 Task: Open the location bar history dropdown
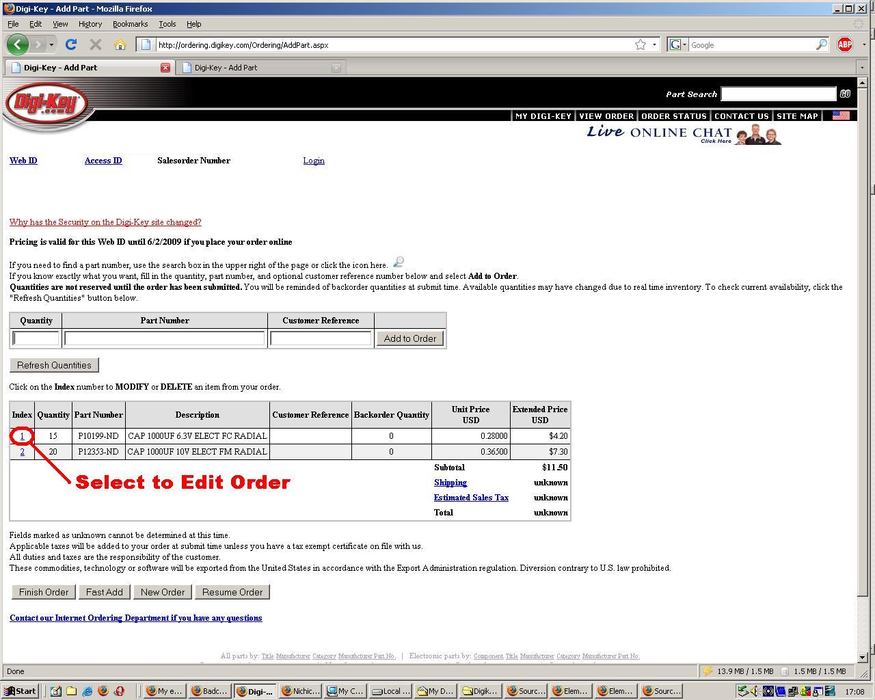point(654,44)
